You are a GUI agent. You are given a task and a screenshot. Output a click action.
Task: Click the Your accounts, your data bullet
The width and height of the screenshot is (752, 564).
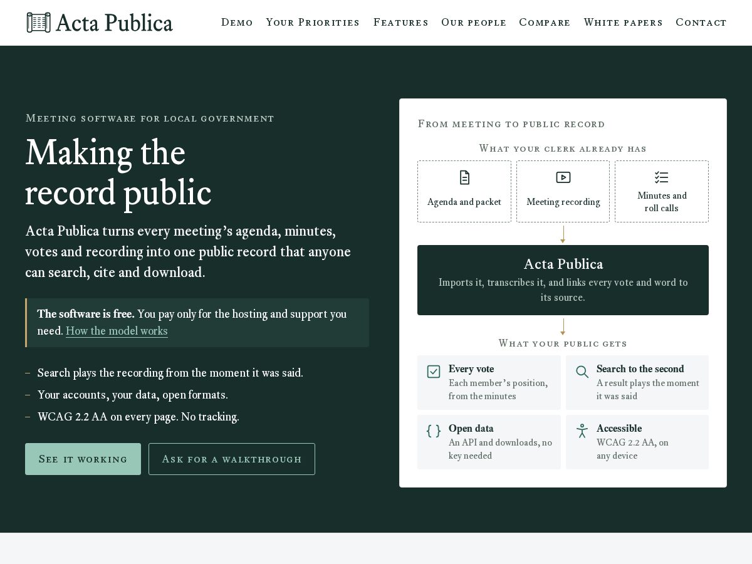point(133,395)
